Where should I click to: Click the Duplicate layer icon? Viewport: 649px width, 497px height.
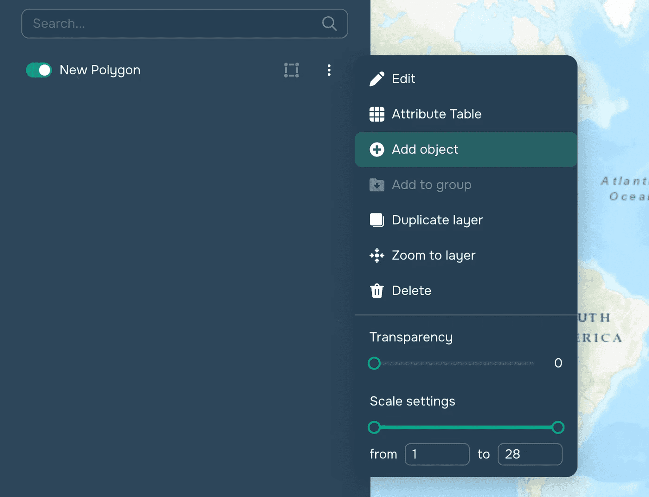tap(377, 220)
